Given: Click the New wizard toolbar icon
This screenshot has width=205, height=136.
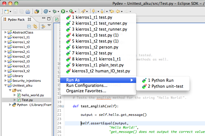Looking at the screenshot, I should (x=7, y=12).
